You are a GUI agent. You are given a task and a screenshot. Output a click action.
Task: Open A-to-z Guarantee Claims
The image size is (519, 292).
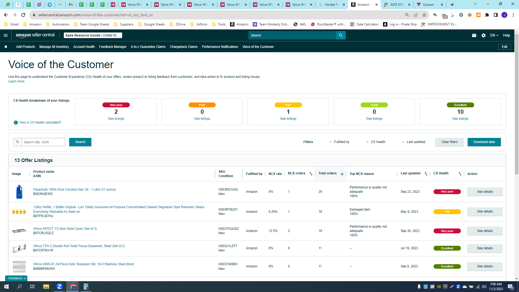(x=148, y=47)
